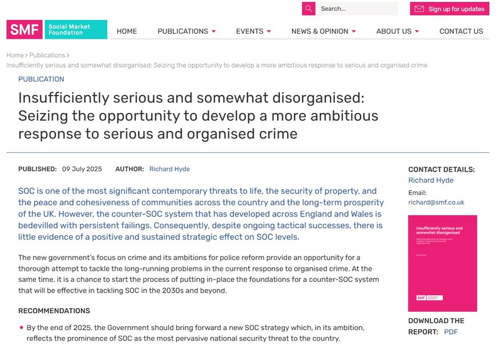Screen dimensions: 499x350
Task: Click the magnifying glass search icon
Action: 308,9
